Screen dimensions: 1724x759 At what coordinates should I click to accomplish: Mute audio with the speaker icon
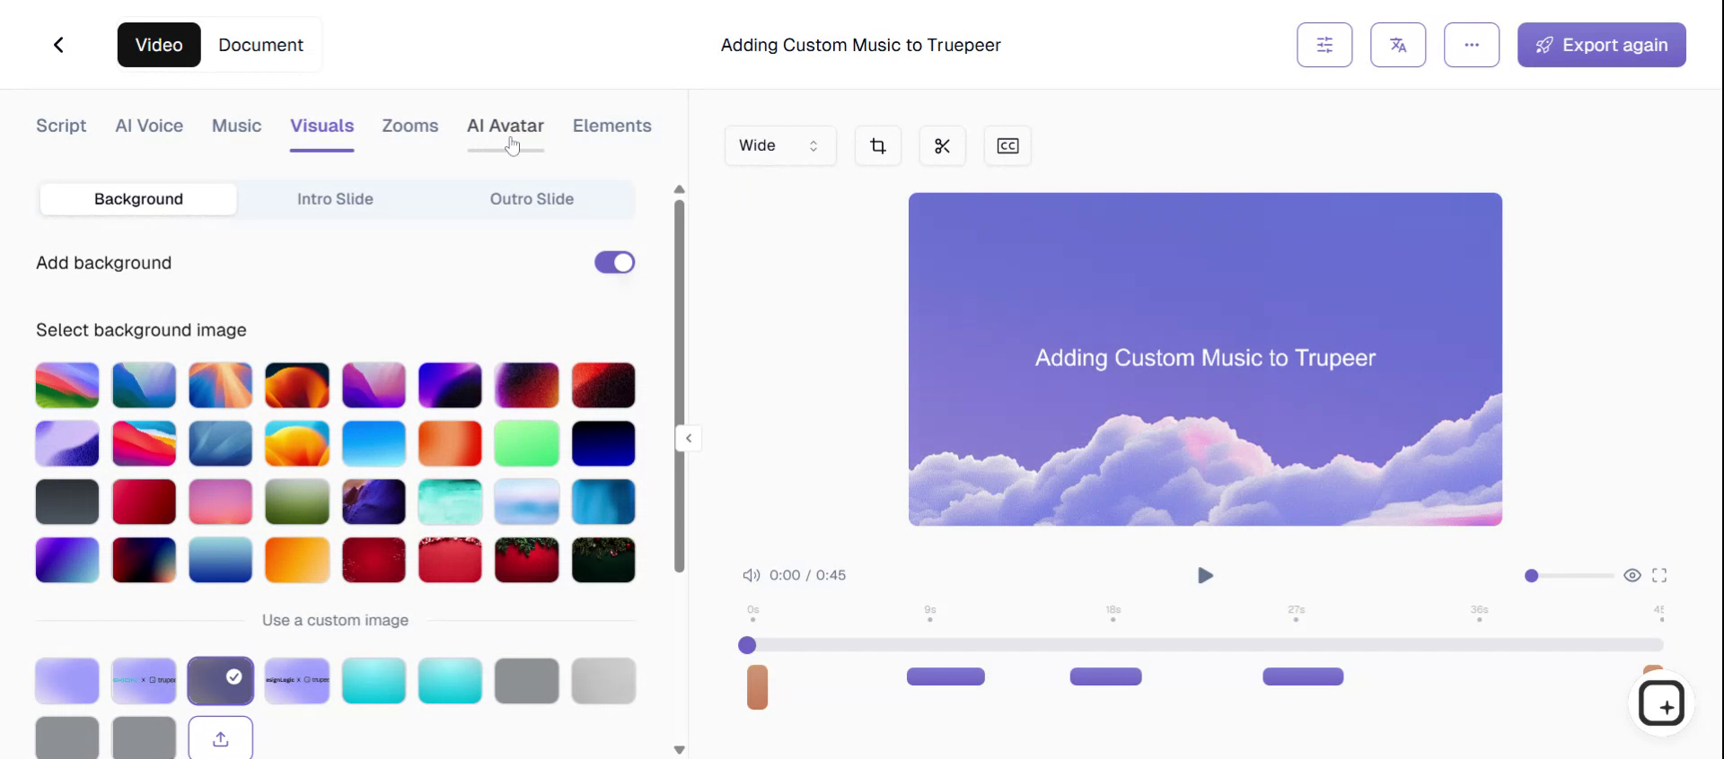pyautogui.click(x=751, y=575)
